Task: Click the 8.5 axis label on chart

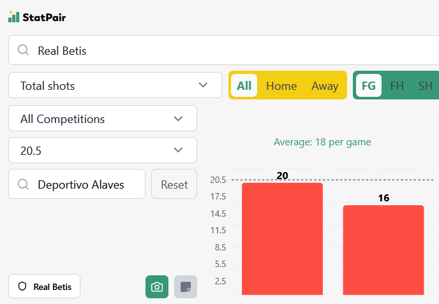Action: (220, 247)
